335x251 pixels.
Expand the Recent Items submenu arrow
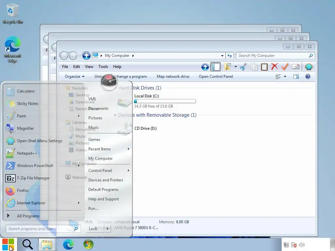pos(128,149)
